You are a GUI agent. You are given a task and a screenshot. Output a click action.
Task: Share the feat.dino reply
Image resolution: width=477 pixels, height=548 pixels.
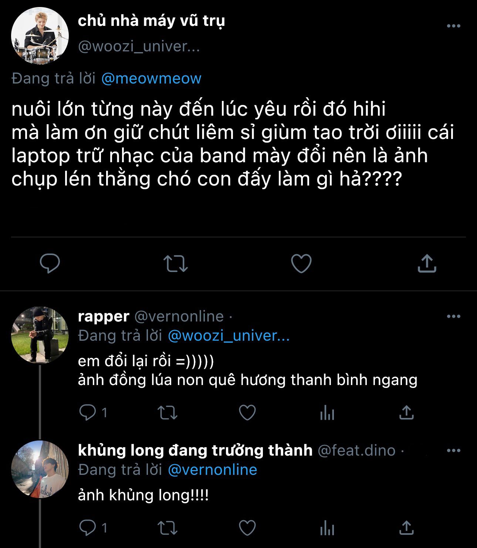(x=406, y=528)
